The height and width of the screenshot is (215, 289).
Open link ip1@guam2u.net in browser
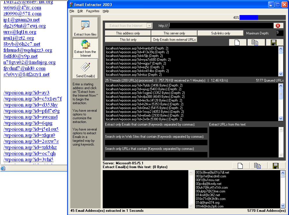point(22,20)
